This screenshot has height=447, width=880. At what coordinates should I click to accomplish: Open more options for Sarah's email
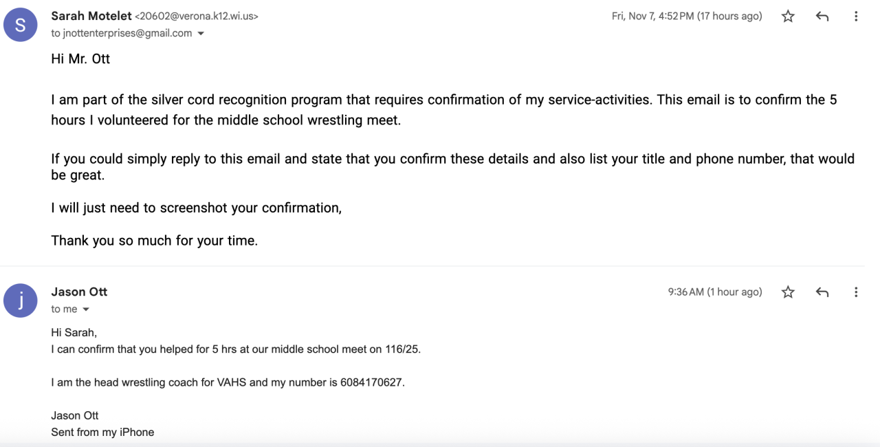tap(856, 17)
